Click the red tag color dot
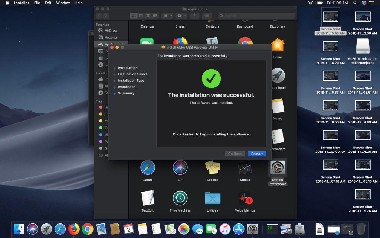This screenshot has width=380, height=238. click(x=101, y=107)
